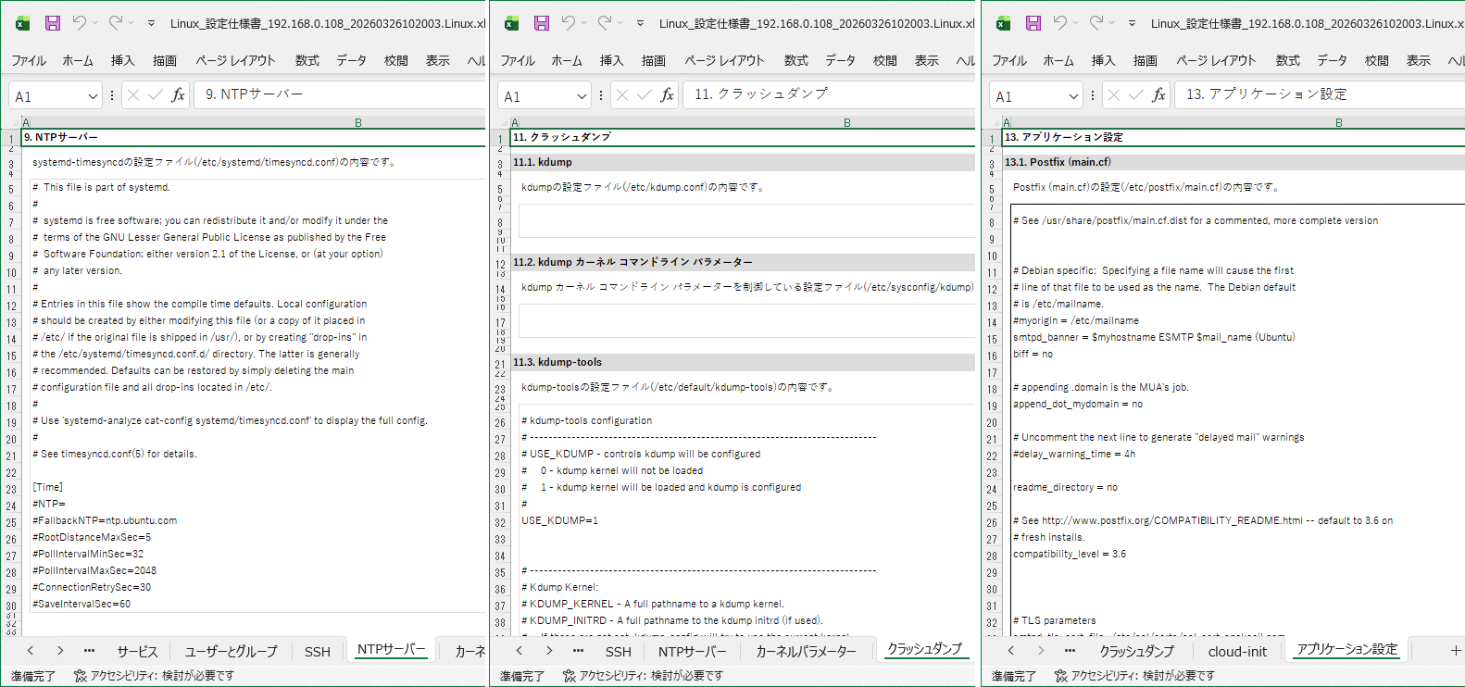Open 数式 ribbon tab in NTPサーバー window
This screenshot has width=1465, height=687.
tap(307, 60)
